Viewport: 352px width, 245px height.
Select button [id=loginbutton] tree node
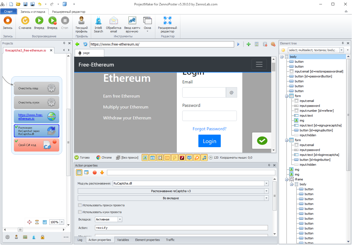coord(315,160)
